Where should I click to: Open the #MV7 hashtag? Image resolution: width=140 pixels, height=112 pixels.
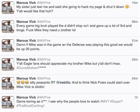point(105,101)
